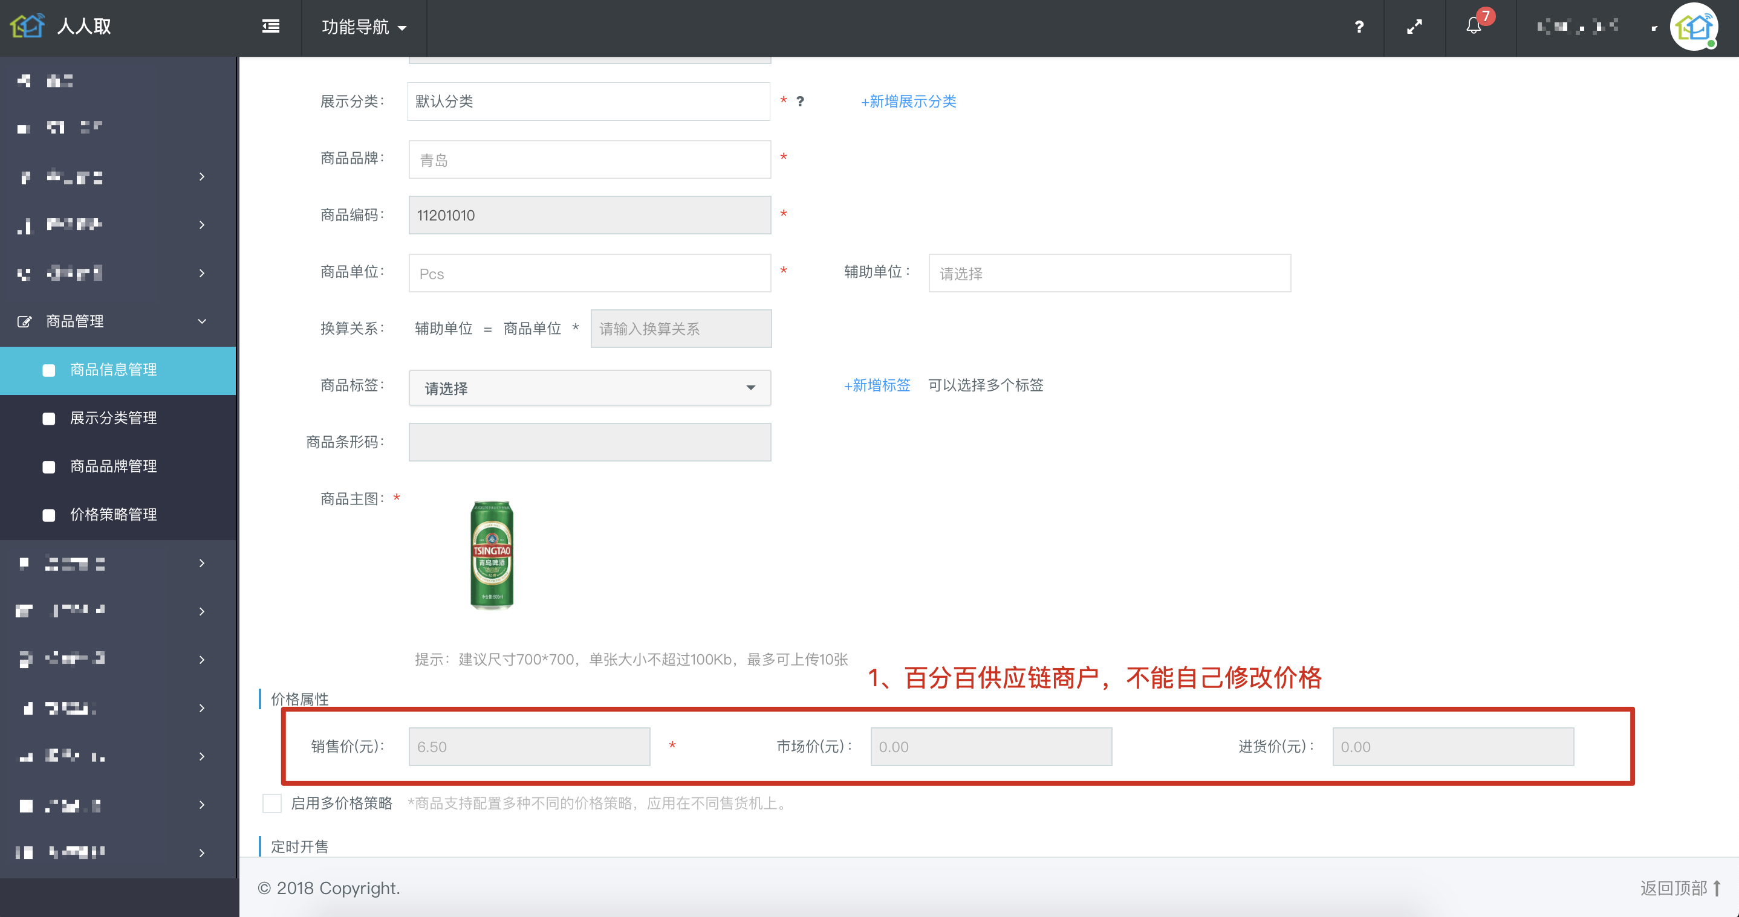Click the 建议尺寸700*700 upload hint text
The height and width of the screenshot is (917, 1739).
click(631, 659)
